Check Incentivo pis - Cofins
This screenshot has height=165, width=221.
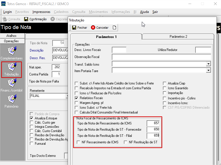[x=165, y=98]
